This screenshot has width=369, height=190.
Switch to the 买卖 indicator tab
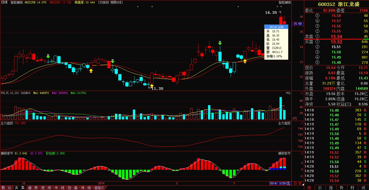(x=20, y=188)
